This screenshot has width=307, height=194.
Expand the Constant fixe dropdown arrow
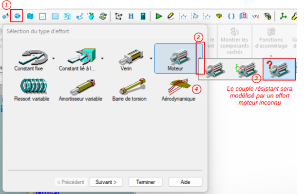pyautogui.click(x=54, y=58)
